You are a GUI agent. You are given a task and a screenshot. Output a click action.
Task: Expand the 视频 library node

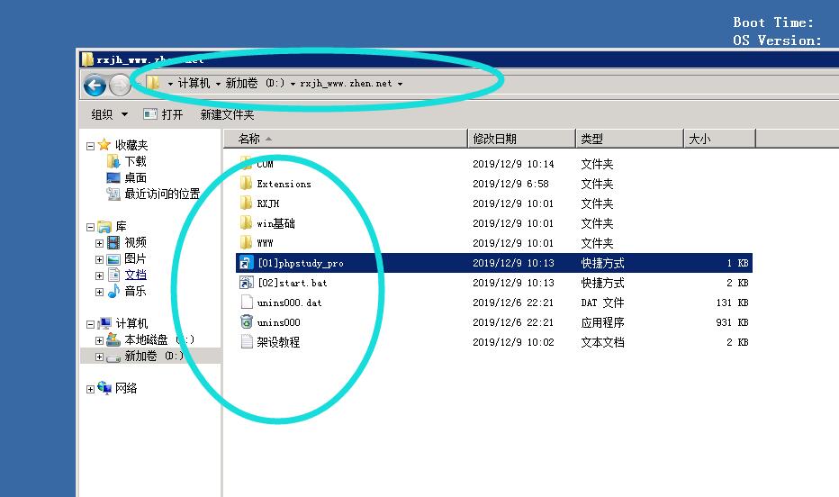point(100,243)
